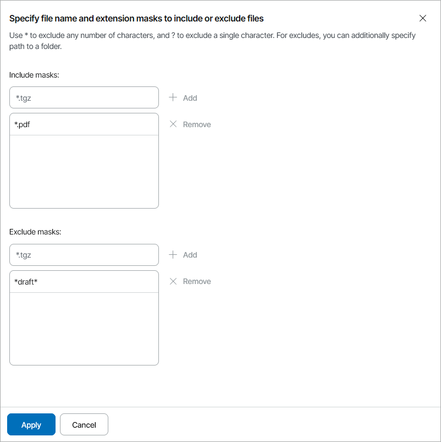441x442 pixels.
Task: Click the "Include masks:" label
Action: point(34,75)
